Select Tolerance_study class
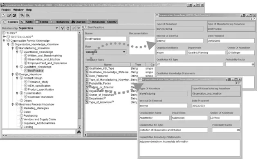258x160 pixels. coord(38,82)
